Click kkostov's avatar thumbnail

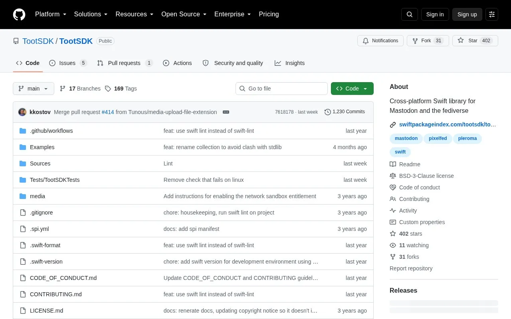22,112
